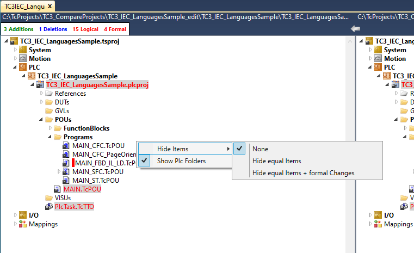Click the Motion icon in right tree
Image resolution: width=414 pixels, height=253 pixels.
coord(378,59)
